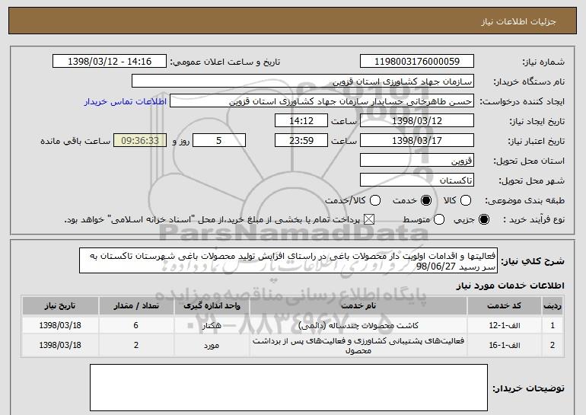
Task: Click the ردیف column header
Action: pyautogui.click(x=553, y=306)
